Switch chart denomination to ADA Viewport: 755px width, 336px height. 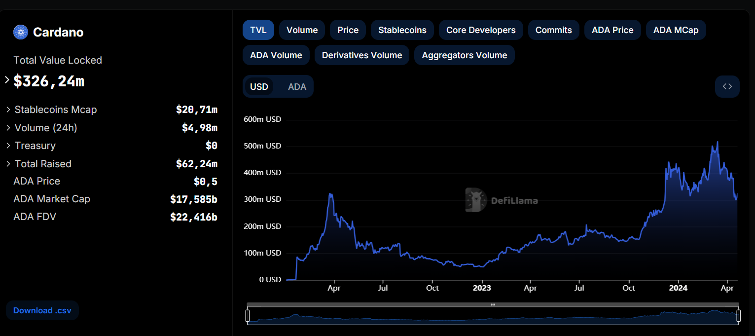297,87
